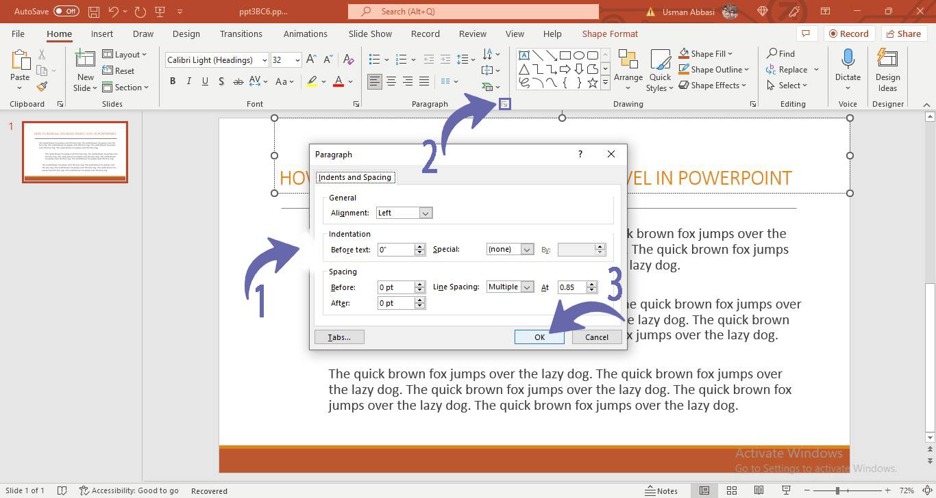Open the font size dropdown
Image resolution: width=936 pixels, height=498 pixels.
(x=297, y=60)
